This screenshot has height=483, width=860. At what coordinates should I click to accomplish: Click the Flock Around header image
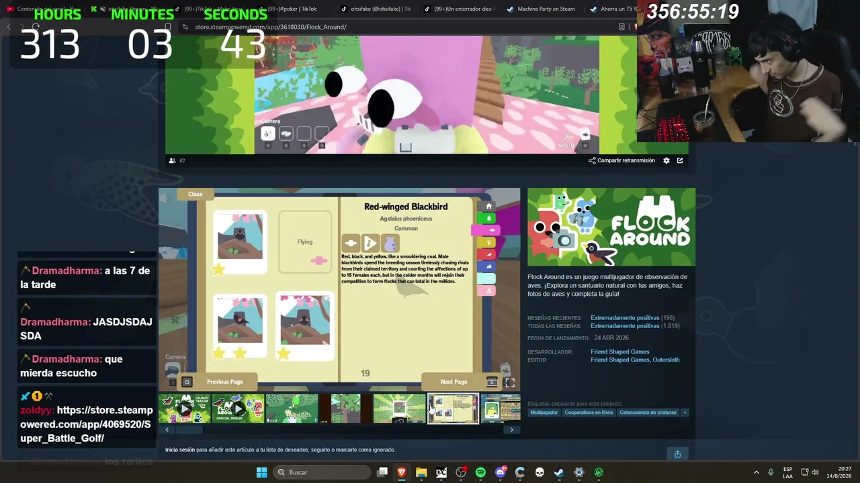pos(611,227)
